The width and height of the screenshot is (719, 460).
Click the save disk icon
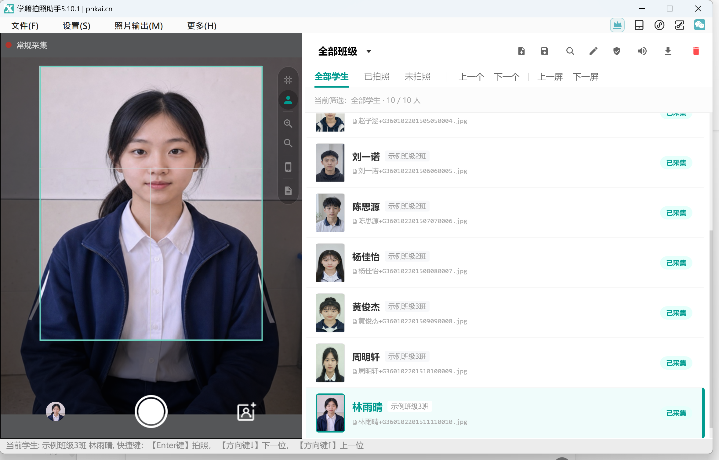pos(545,51)
